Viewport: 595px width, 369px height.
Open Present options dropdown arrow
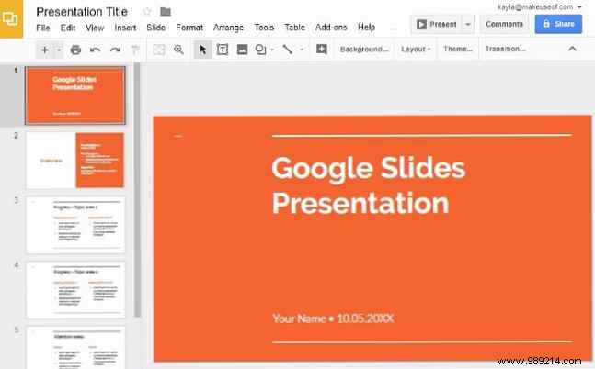pos(468,24)
